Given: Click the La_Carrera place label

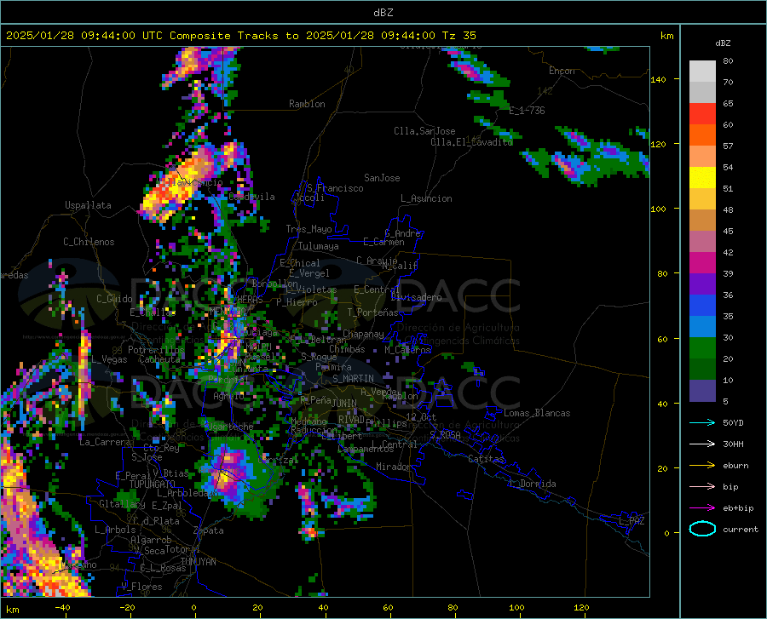Looking at the screenshot, I should (105, 442).
